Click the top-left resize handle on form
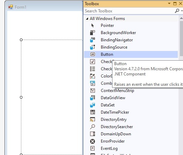The image size is (183, 155). pos(21,40)
